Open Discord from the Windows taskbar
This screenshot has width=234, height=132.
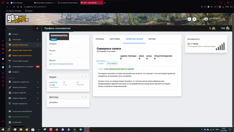(x=63, y=129)
